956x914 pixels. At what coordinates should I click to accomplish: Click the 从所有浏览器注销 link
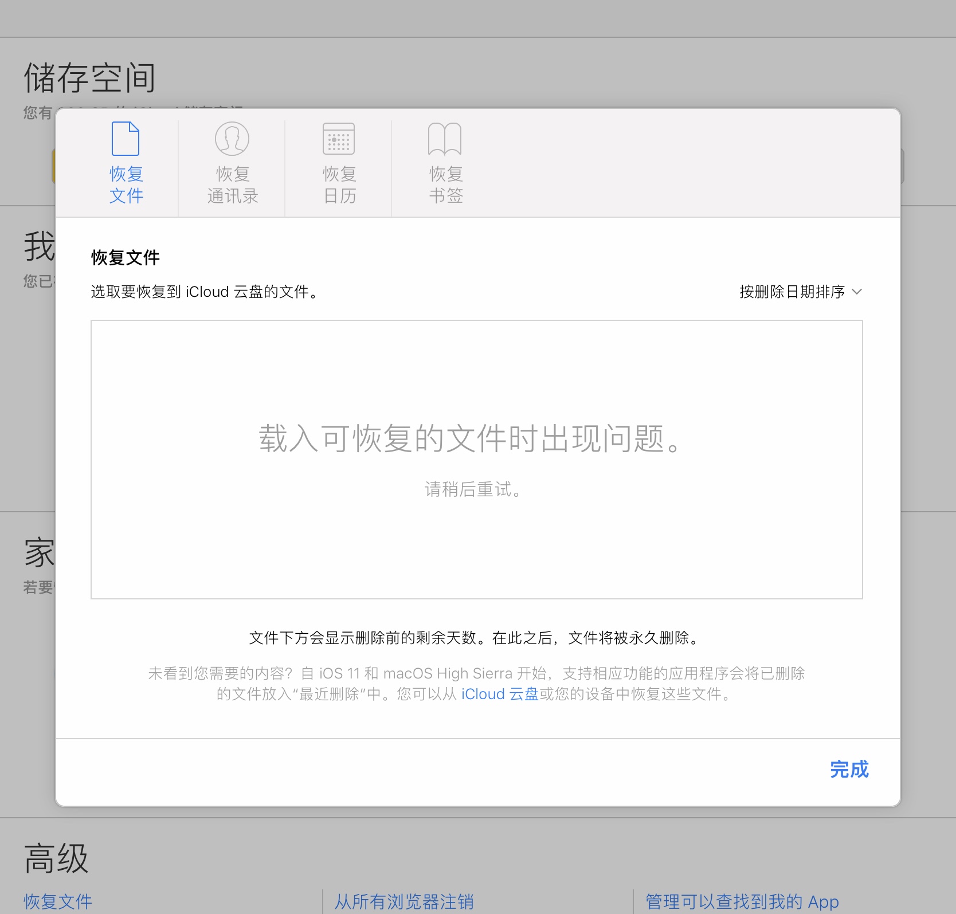[404, 901]
